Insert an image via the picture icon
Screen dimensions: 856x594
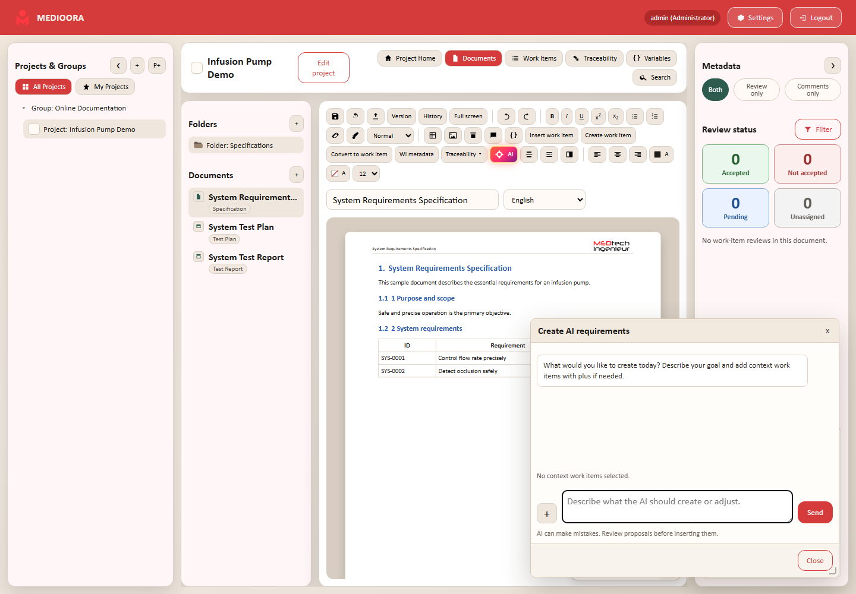point(453,135)
